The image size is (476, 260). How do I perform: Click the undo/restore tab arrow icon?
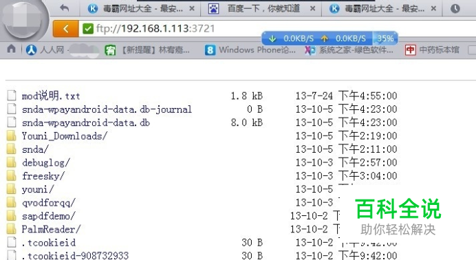point(65,8)
